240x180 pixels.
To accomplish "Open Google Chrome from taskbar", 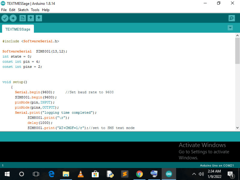I will tap(139, 174).
